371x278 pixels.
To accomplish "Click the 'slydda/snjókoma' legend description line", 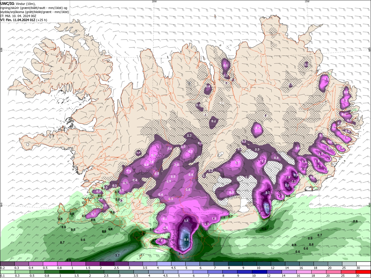I will click(35, 12).
